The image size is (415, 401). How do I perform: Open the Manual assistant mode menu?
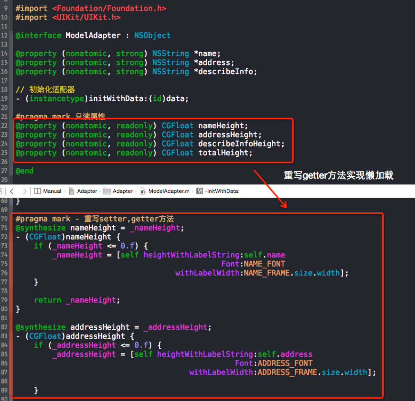(47, 191)
